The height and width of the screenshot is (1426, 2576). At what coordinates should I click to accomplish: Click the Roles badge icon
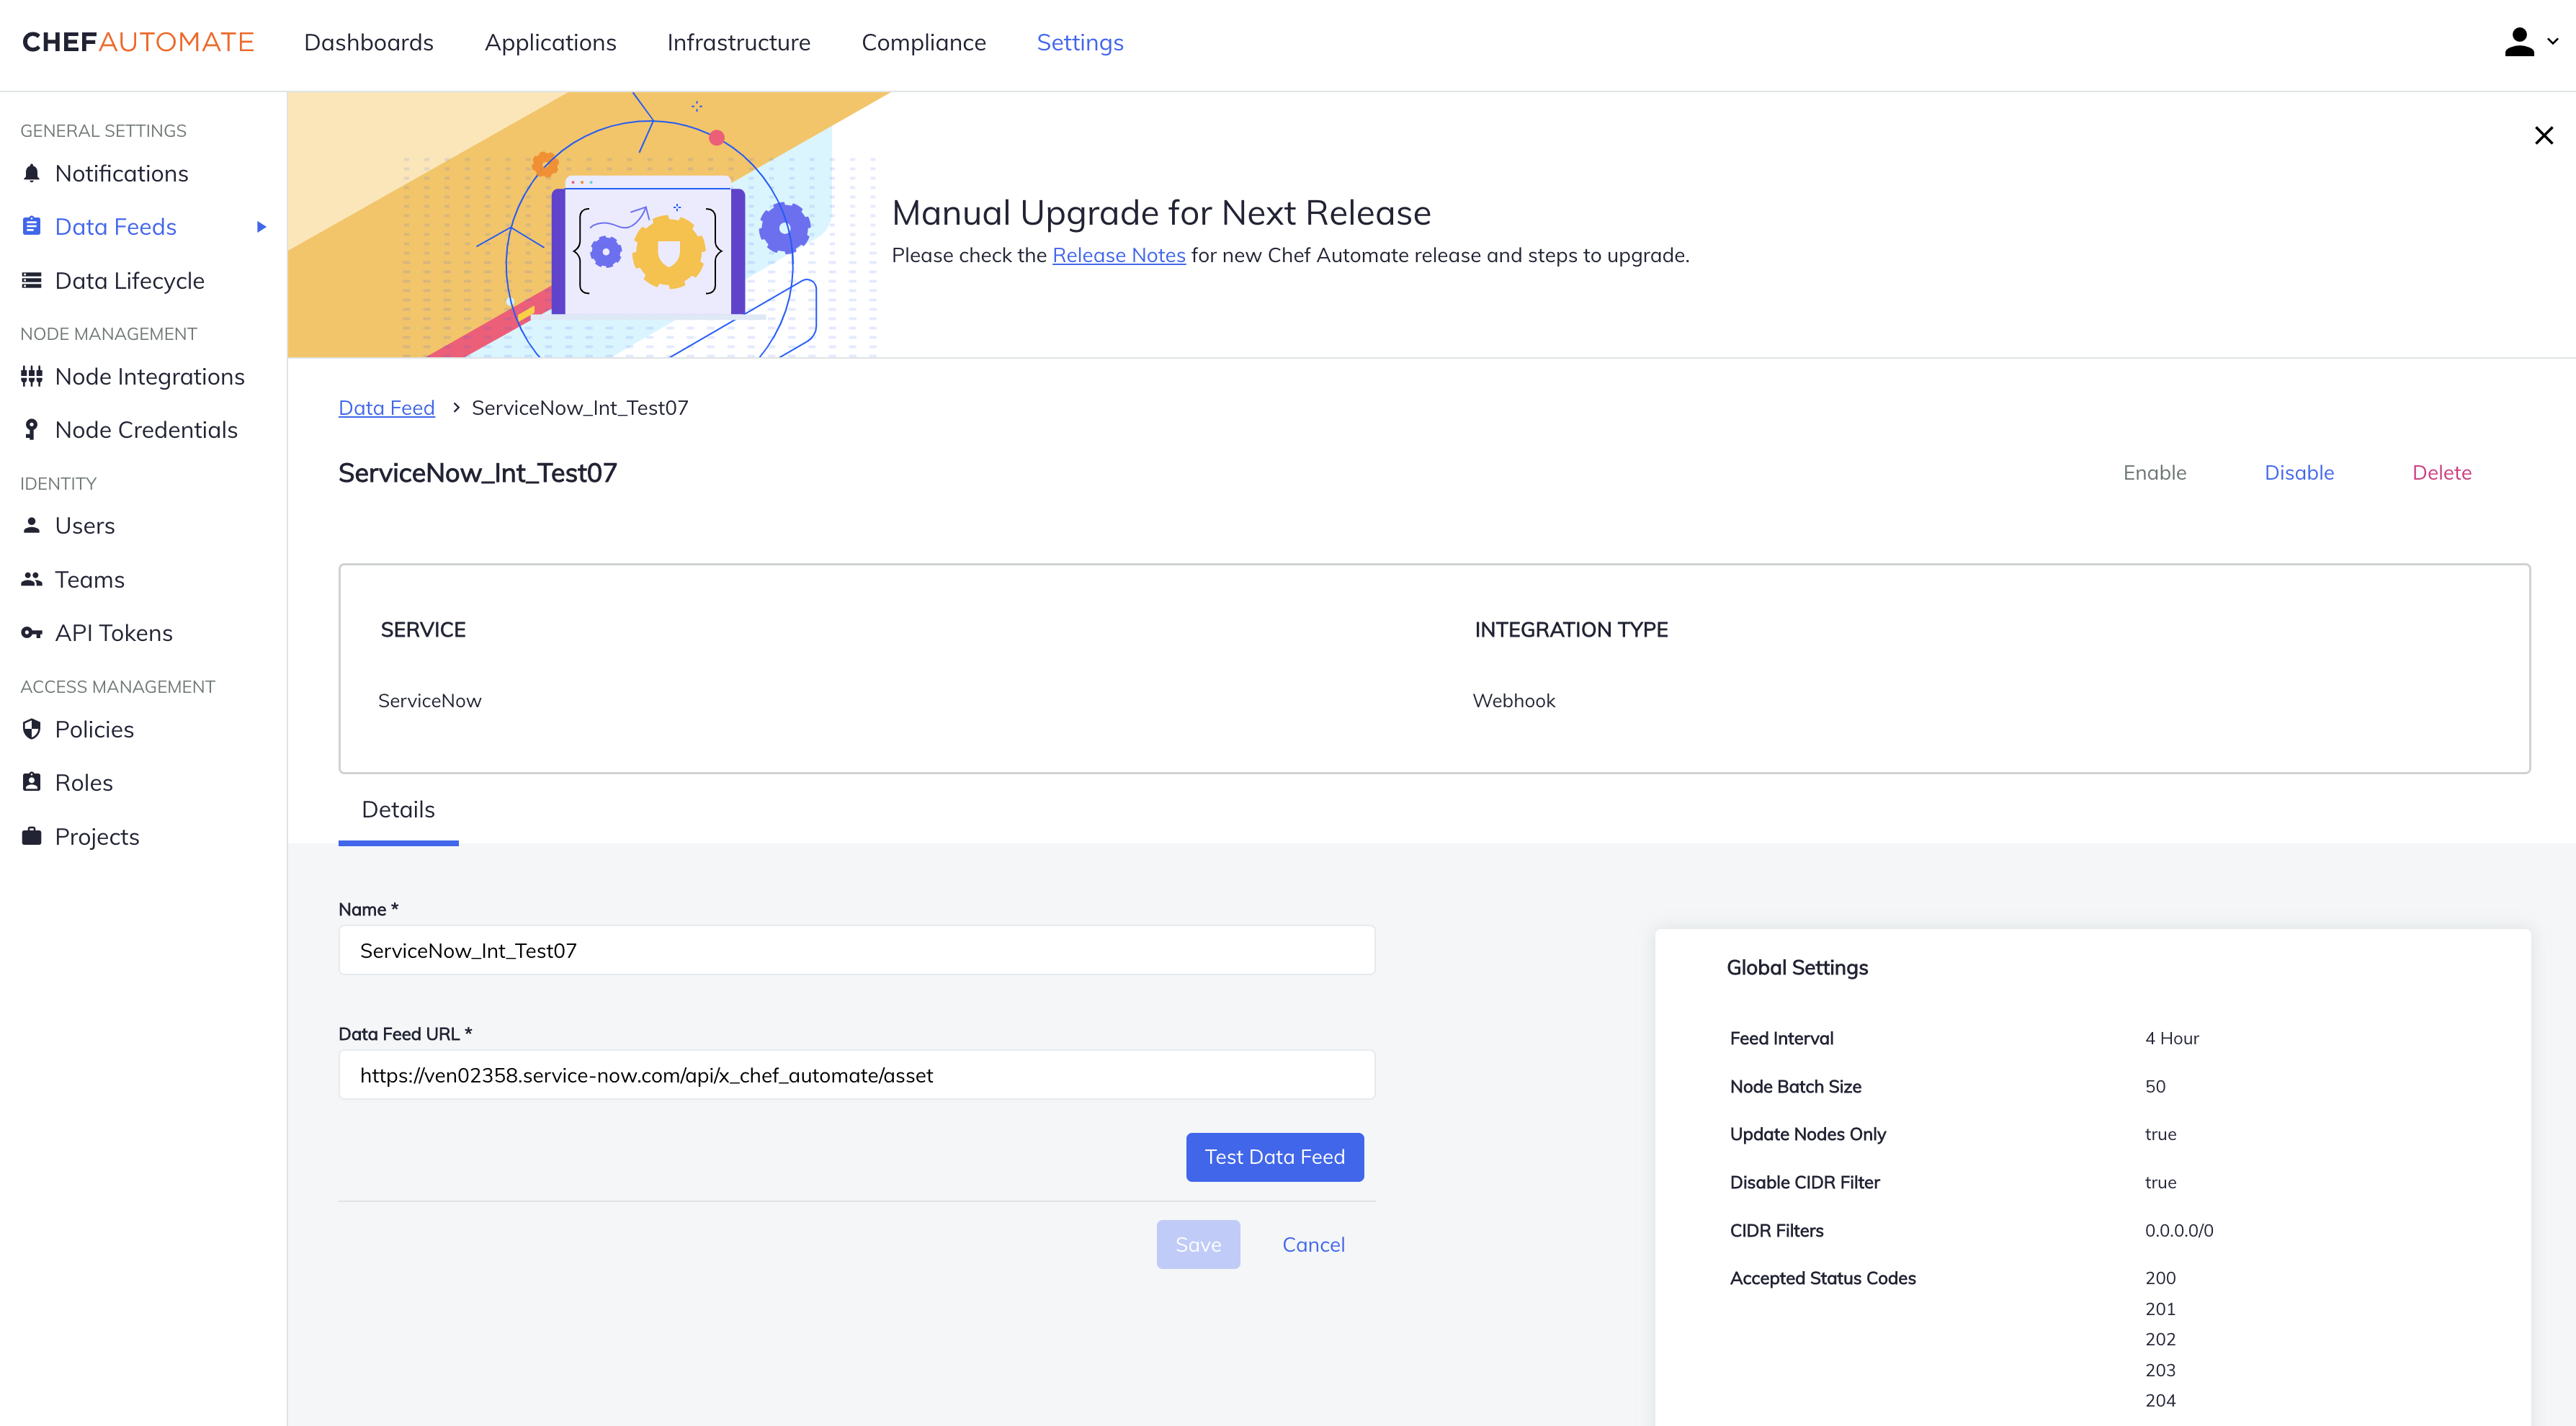coord(32,782)
